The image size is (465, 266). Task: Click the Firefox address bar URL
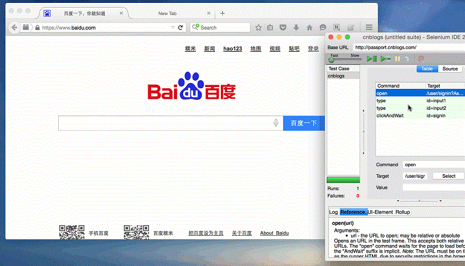pyautogui.click(x=69, y=28)
